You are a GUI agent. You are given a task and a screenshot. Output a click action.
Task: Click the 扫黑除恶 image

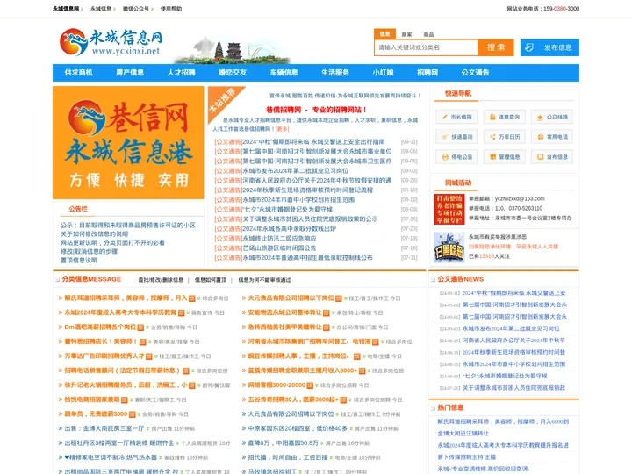(449, 248)
